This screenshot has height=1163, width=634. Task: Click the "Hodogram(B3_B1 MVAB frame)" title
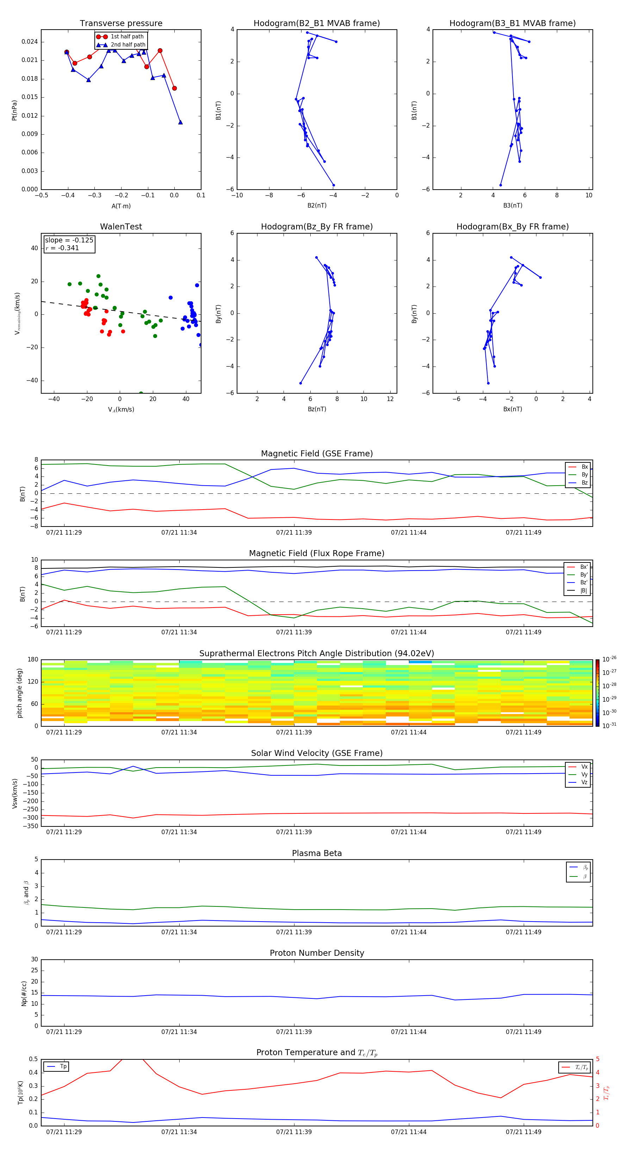click(512, 23)
